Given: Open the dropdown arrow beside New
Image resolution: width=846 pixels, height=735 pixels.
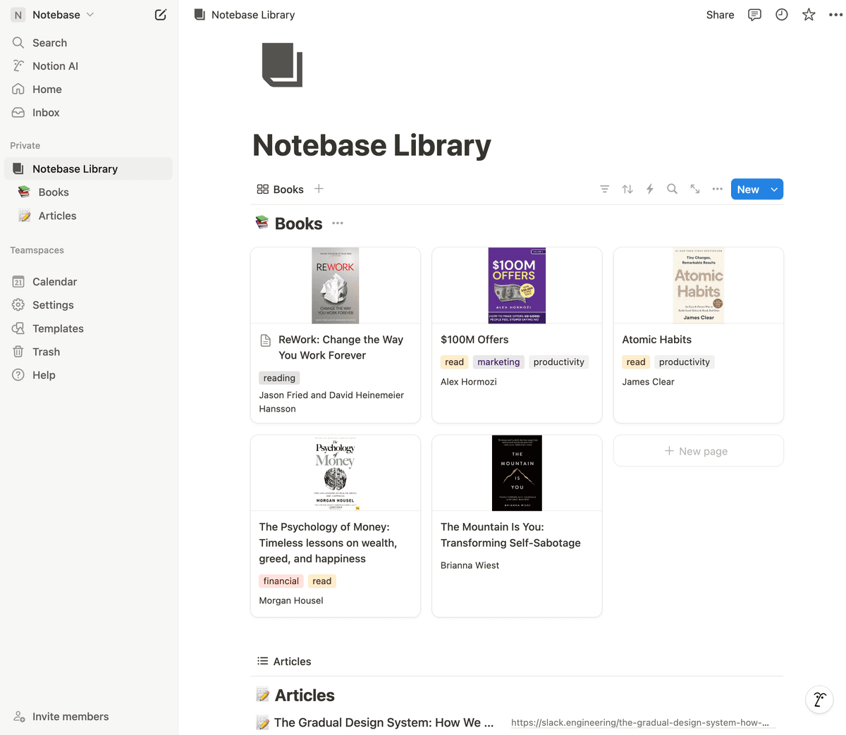Looking at the screenshot, I should click(x=774, y=190).
